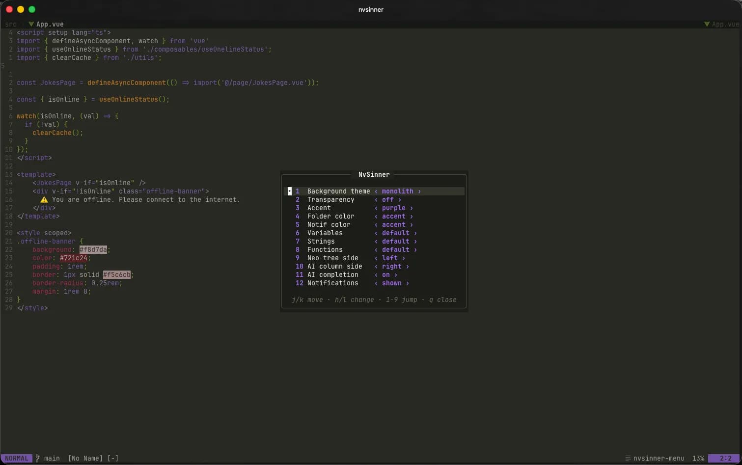Click previous arrow before Notifications shown
742x465 pixels.
(376, 283)
